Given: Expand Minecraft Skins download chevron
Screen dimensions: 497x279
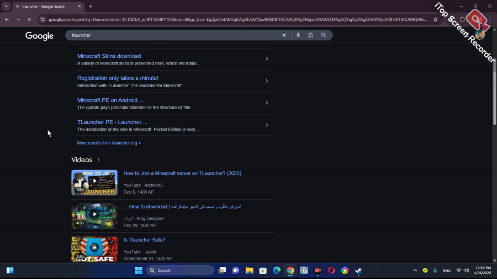Looking at the screenshot, I should tap(267, 59).
